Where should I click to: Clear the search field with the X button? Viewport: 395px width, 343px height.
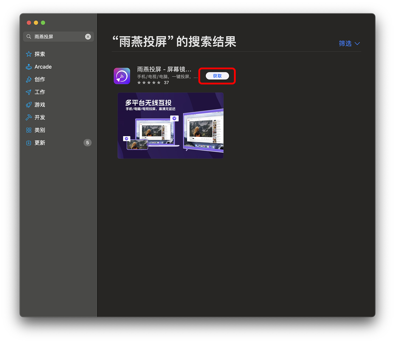point(88,36)
